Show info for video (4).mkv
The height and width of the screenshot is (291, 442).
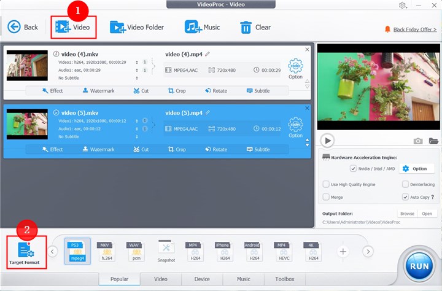[56, 54]
